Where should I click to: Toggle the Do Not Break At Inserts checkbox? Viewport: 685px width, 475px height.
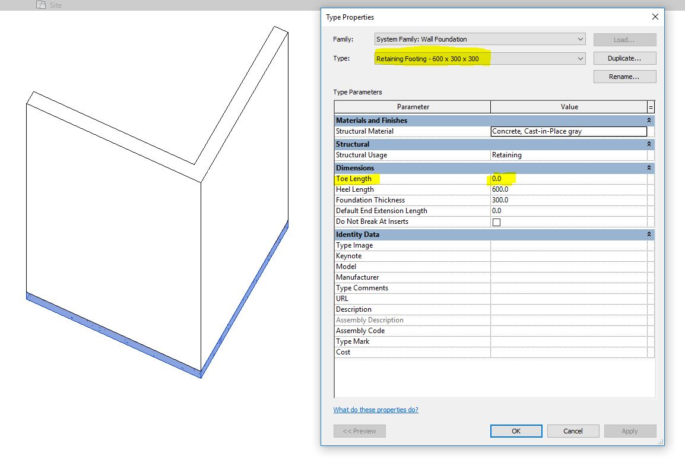496,222
